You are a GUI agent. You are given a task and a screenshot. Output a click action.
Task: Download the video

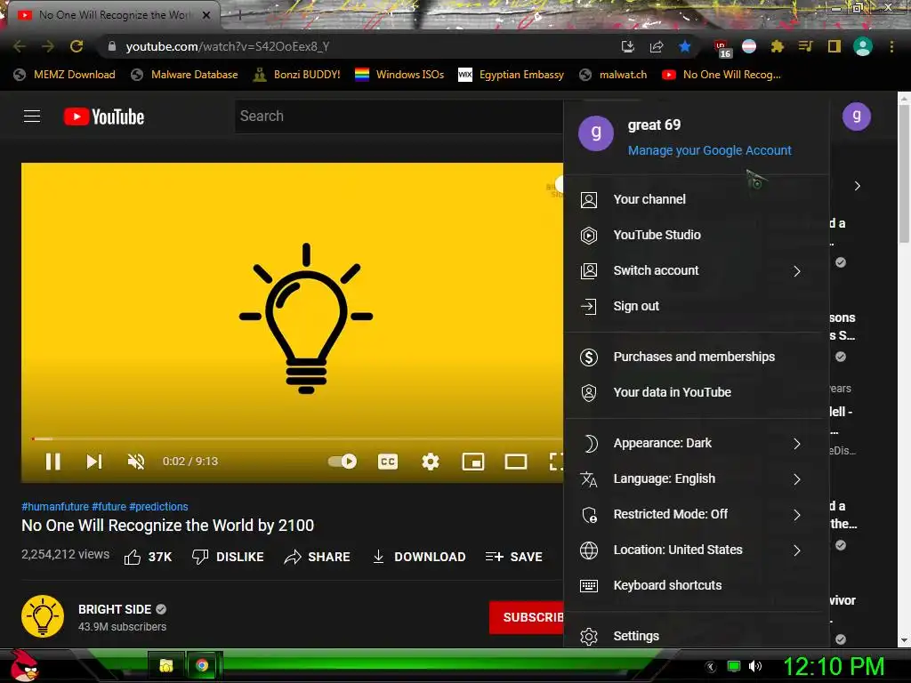tap(419, 557)
